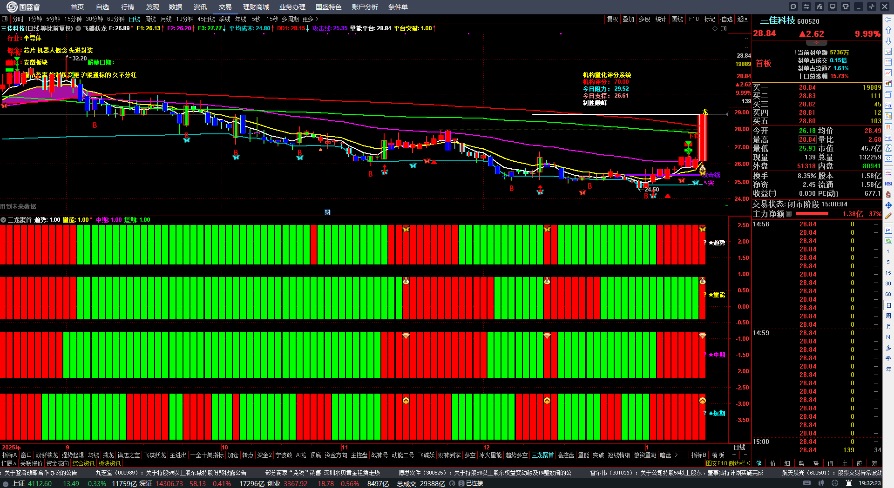Image resolution: width=894 pixels, height=488 pixels.
Task: Open the settings sliders icon in title bar
Action: point(806,7)
